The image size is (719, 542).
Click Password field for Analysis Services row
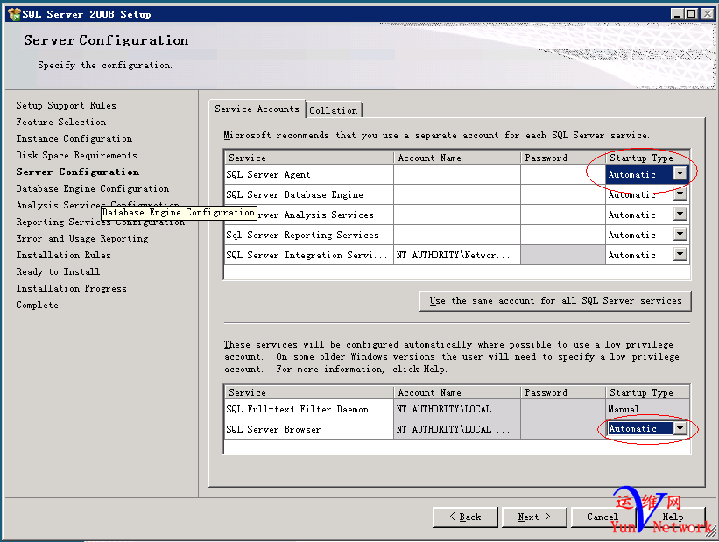point(563,215)
